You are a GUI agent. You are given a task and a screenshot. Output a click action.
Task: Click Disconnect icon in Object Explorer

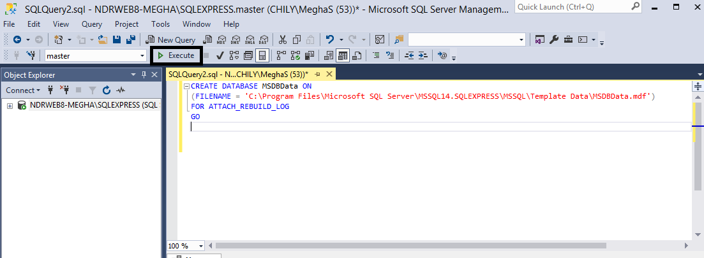tap(64, 90)
